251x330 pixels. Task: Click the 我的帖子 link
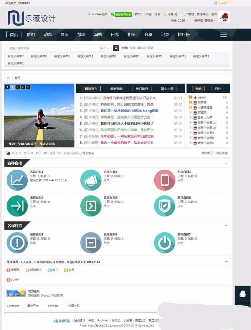[207, 153]
